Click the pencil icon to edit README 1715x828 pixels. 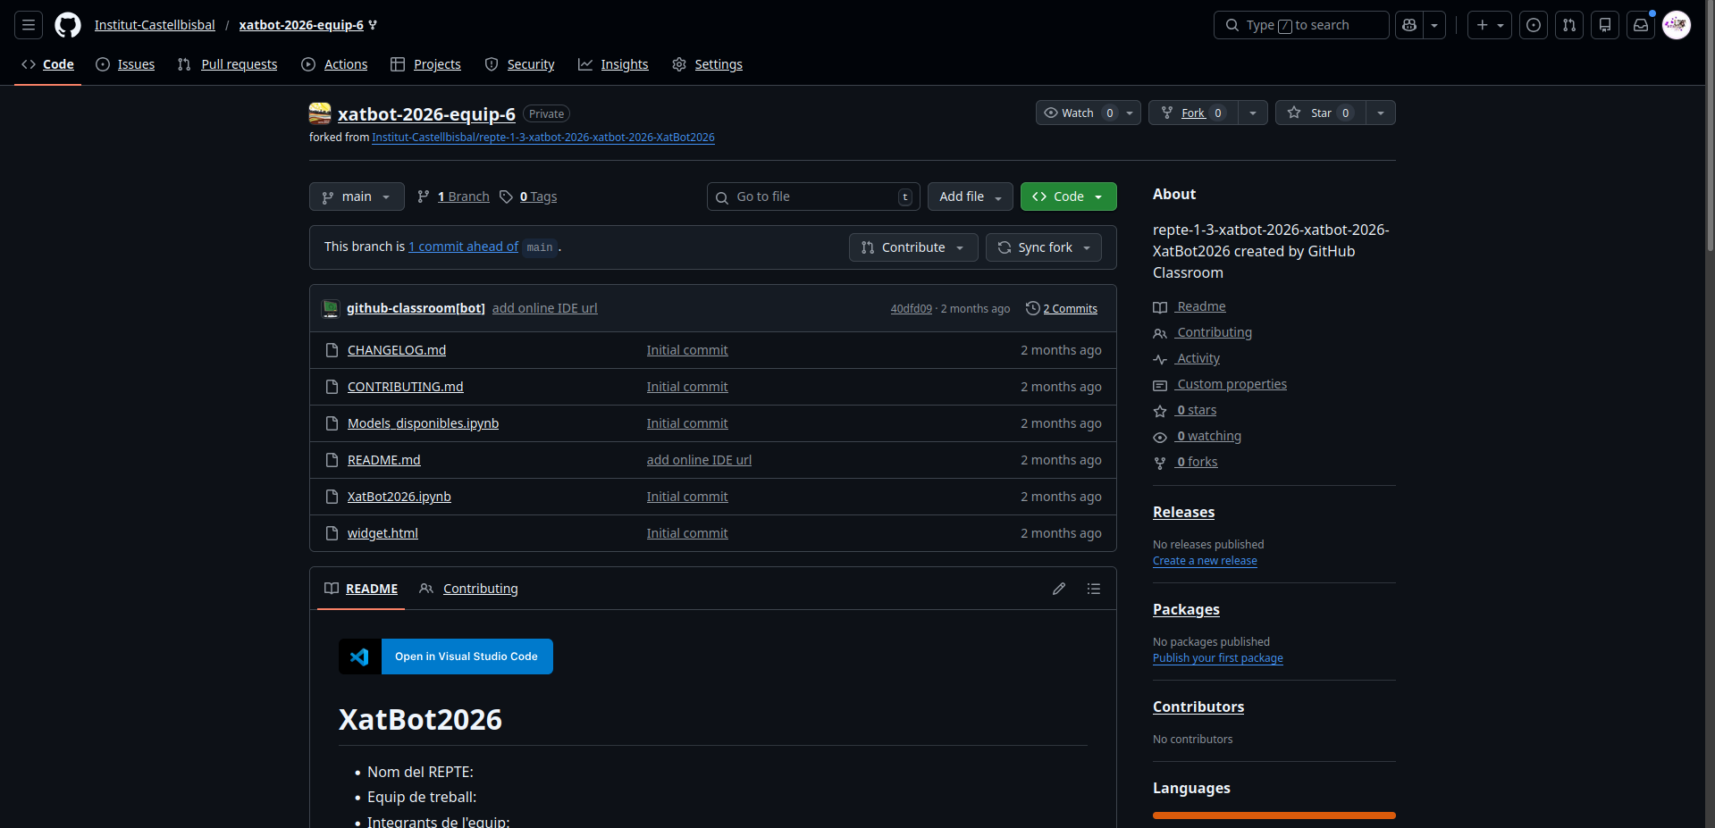point(1059,589)
